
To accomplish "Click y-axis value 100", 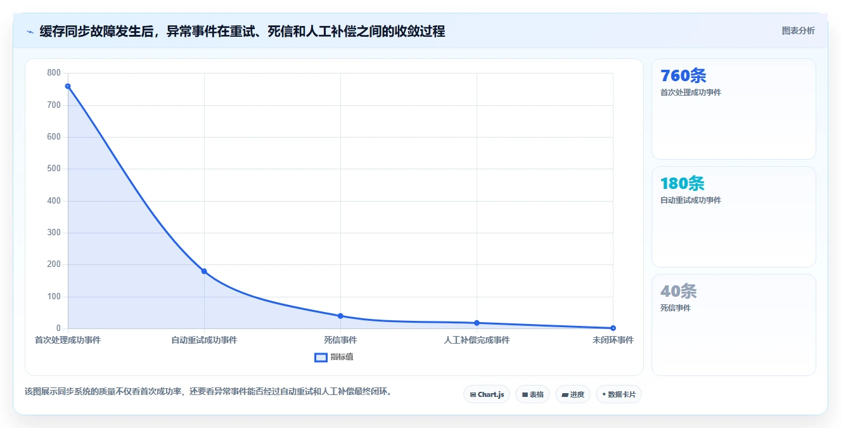I will tap(54, 297).
